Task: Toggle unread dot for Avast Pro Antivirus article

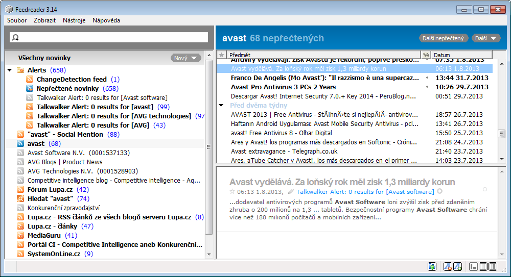Action: (427, 87)
